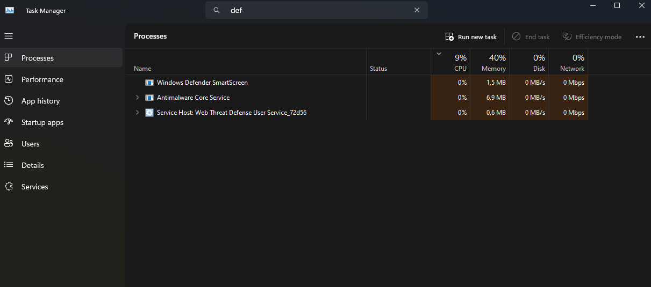Expand the Service Host Web Threat Defense row
Viewport: 651px width, 287px height.
point(137,113)
